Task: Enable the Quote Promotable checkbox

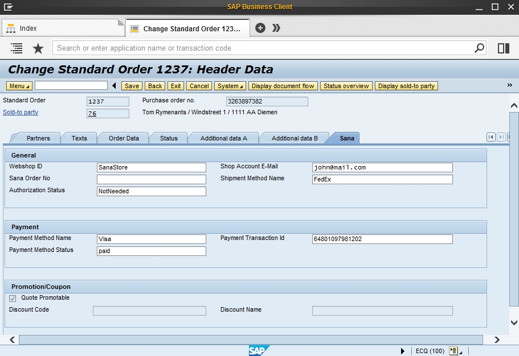Action: 12,297
